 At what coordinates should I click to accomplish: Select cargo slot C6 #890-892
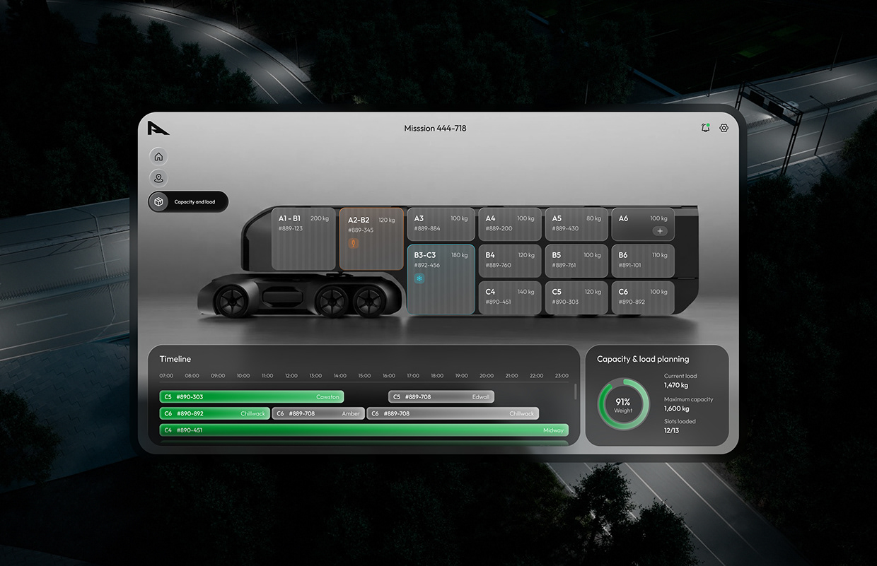pos(643,297)
